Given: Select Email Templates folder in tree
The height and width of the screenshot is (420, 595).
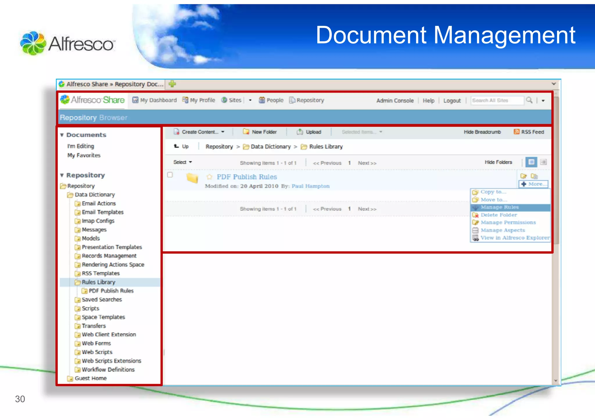Looking at the screenshot, I should (x=99, y=212).
